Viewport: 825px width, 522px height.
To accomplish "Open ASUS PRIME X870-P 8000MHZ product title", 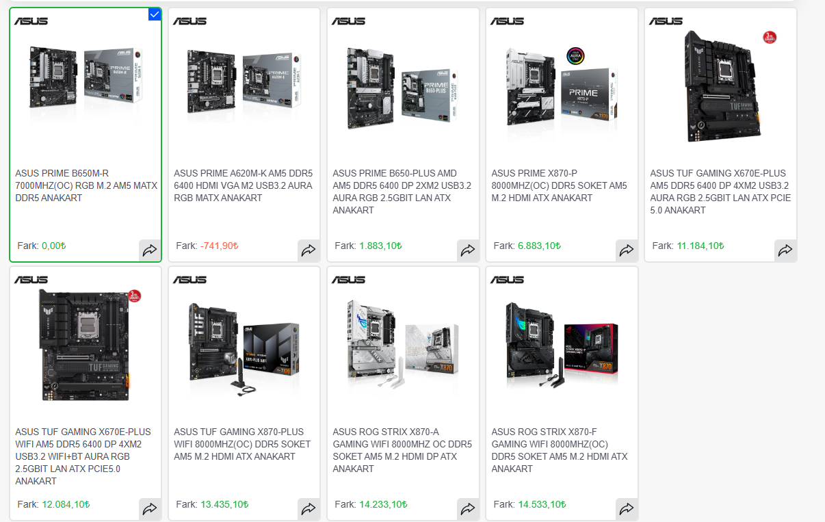I will click(560, 185).
